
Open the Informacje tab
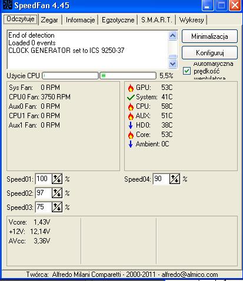81,20
